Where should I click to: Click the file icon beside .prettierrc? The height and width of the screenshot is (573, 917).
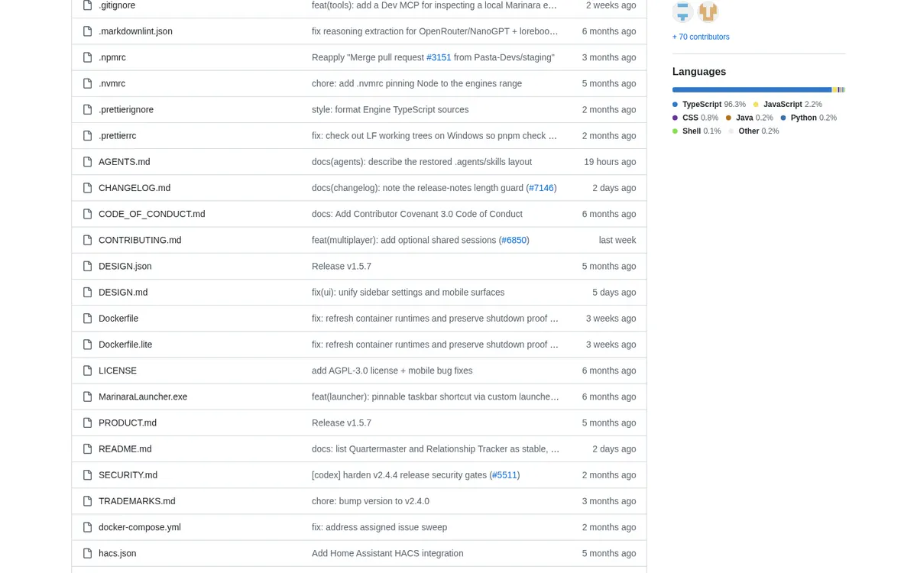point(87,135)
